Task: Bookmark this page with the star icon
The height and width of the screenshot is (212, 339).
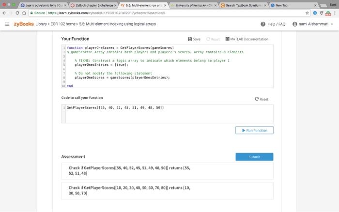Action: [307, 13]
